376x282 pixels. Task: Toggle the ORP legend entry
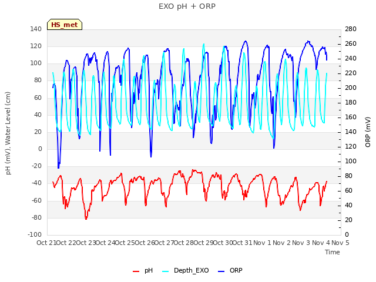230,270
